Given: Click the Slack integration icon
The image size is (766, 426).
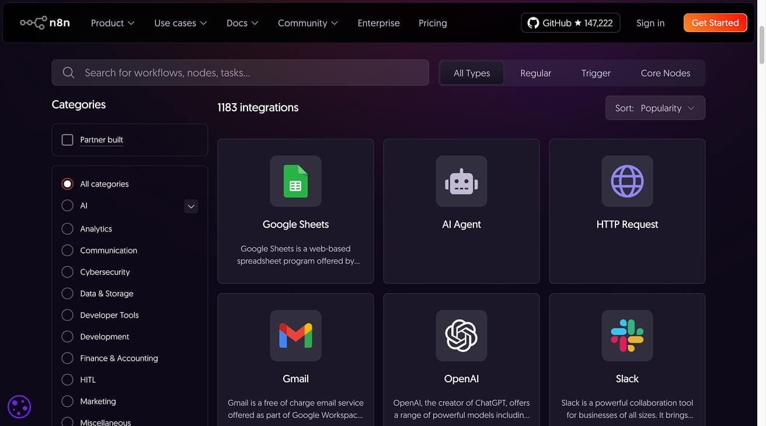Looking at the screenshot, I should (627, 336).
